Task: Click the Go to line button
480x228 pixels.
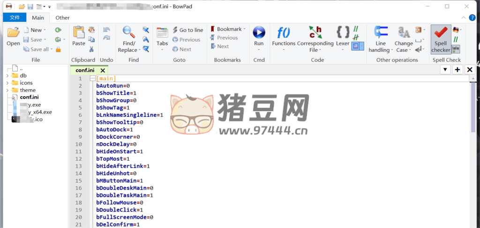Action: [187, 30]
